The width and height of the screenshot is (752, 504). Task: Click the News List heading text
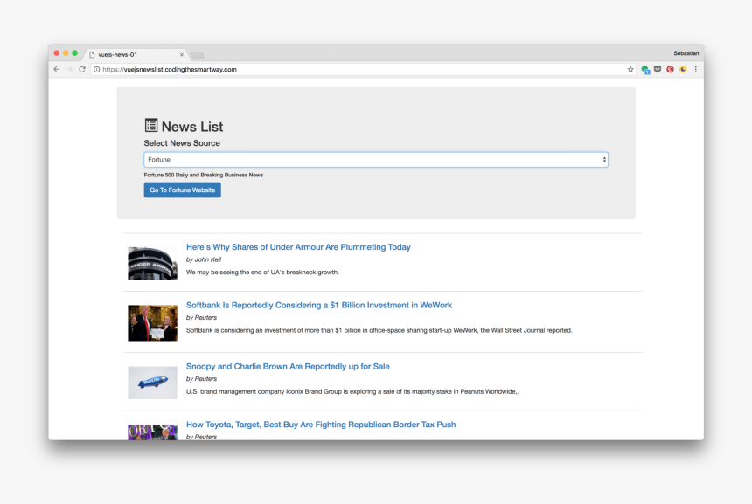192,127
